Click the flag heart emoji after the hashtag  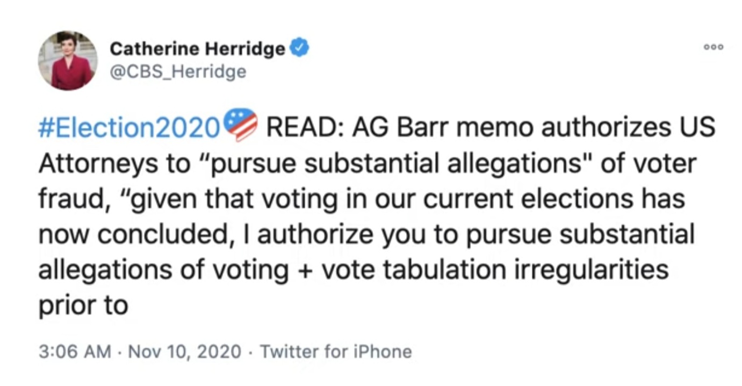240,127
